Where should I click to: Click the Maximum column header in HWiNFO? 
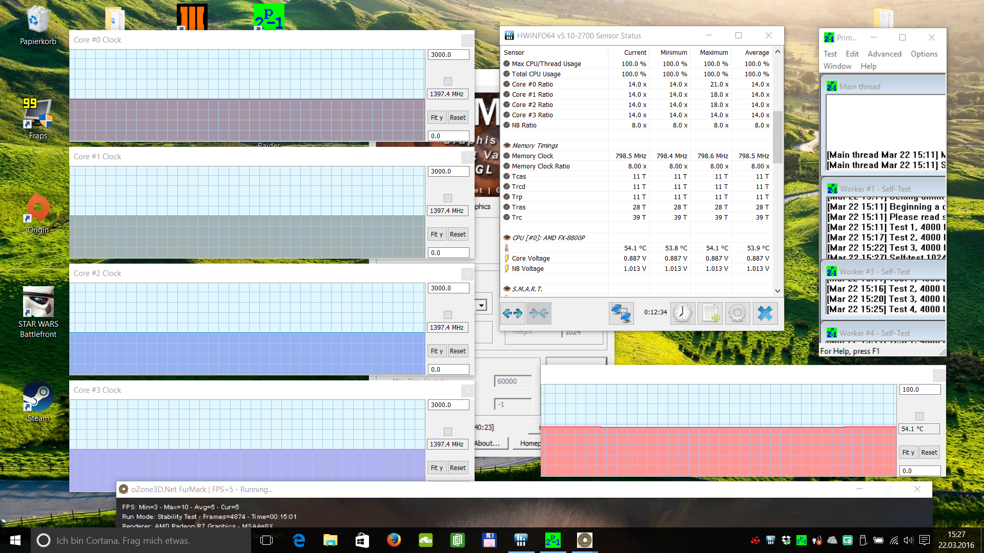pyautogui.click(x=711, y=52)
